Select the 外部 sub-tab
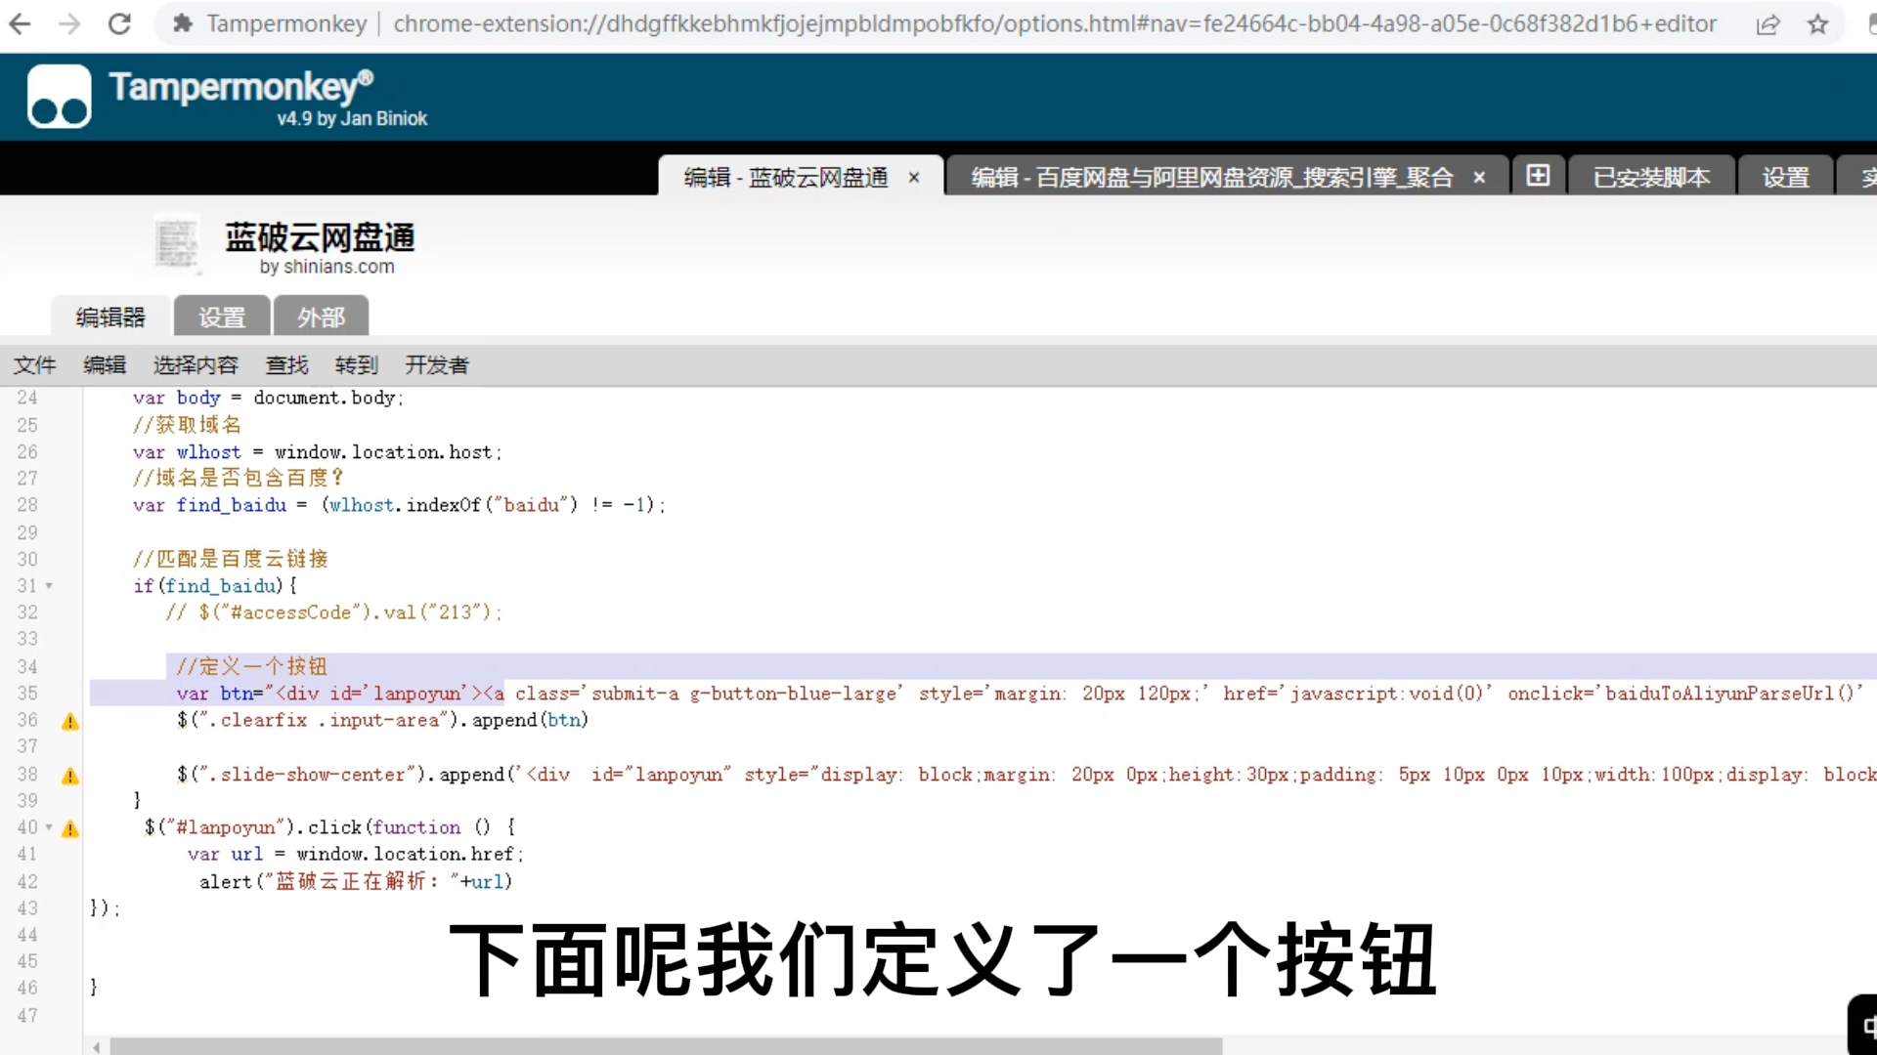 click(x=321, y=316)
